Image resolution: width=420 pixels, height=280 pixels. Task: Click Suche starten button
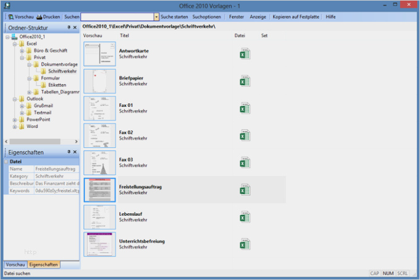tap(174, 17)
